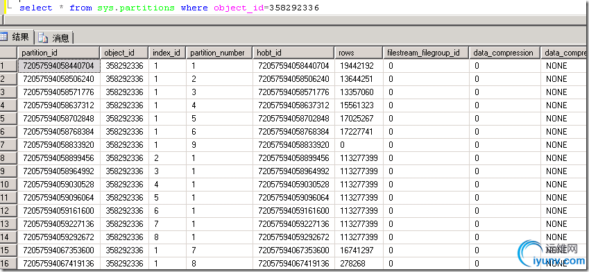Click partition_id cell 72057594058506240
589x272 pixels.
(58, 79)
